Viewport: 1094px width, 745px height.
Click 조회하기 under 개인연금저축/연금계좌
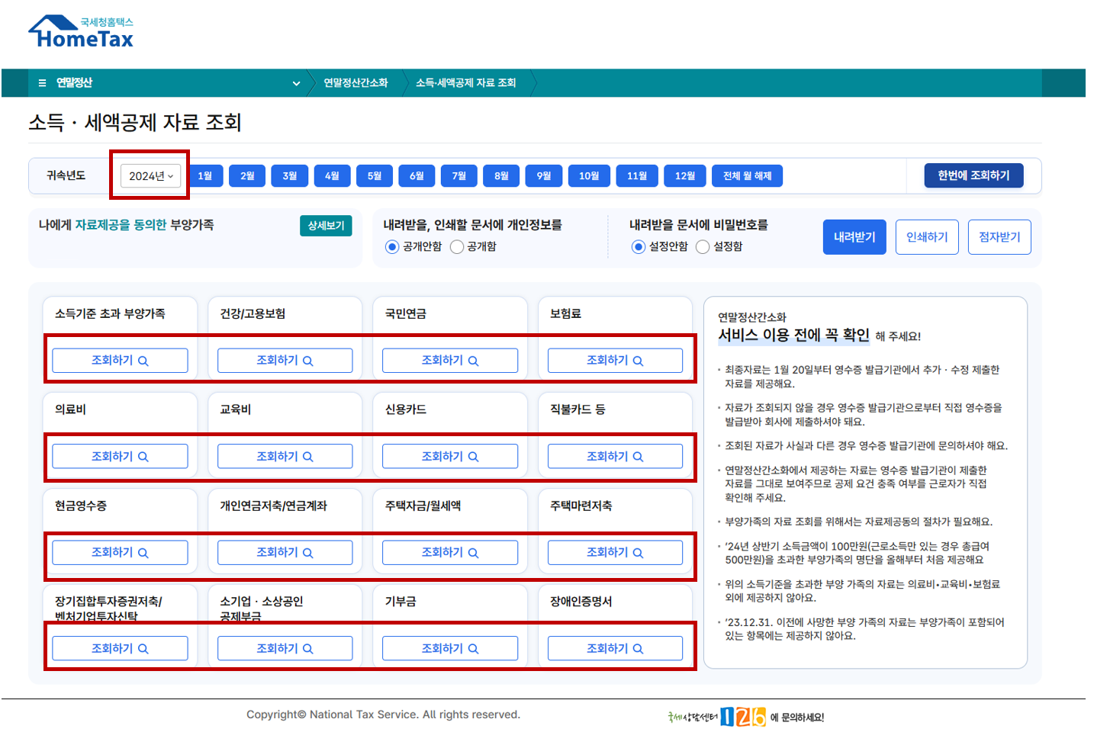click(x=285, y=553)
